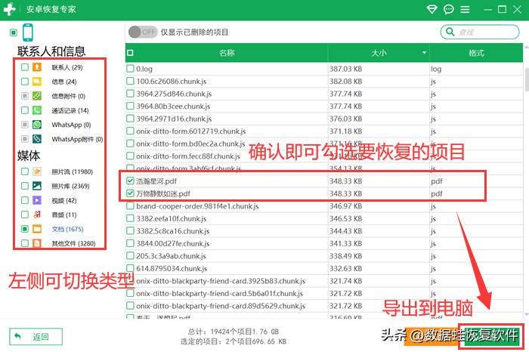The width and height of the screenshot is (529, 352).
Task: Check the box for 0.log file
Action: [131, 69]
